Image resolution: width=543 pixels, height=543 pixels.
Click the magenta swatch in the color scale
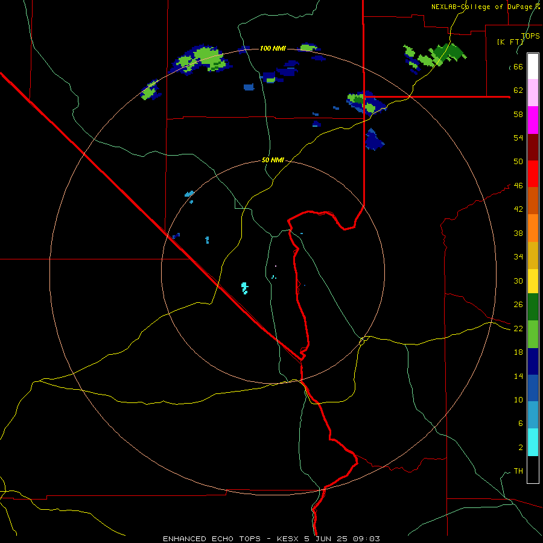533,120
